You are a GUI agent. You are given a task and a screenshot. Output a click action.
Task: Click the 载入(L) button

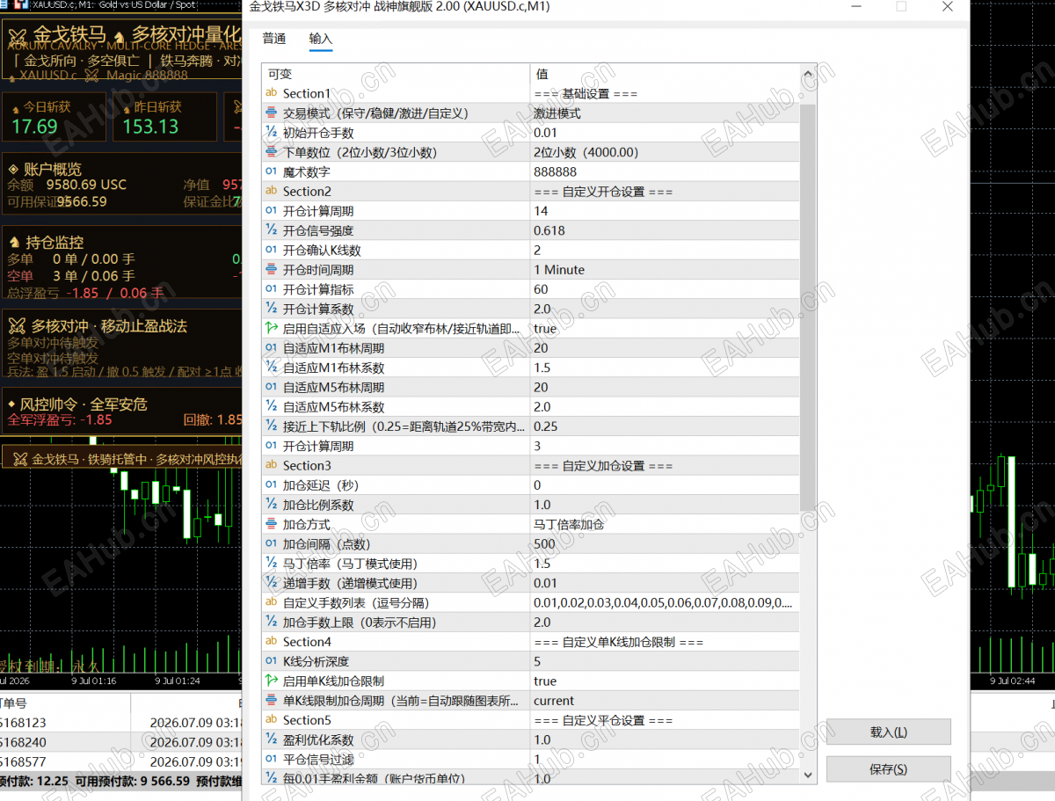coord(888,732)
